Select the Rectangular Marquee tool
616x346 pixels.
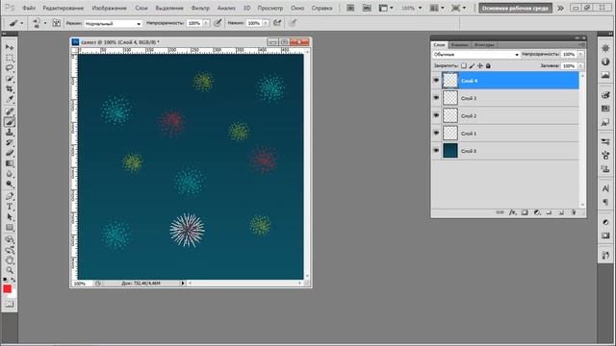(10, 58)
